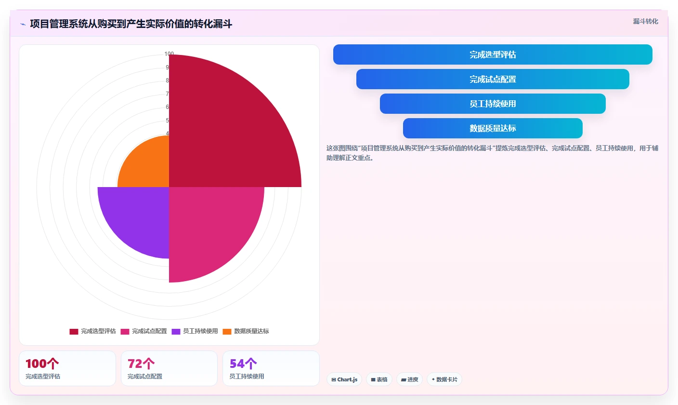Click the 进度 tag chip
The image size is (678, 405).
tap(409, 379)
